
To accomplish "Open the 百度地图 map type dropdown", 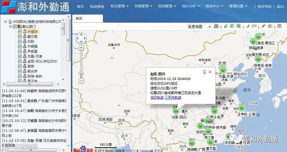I will (199, 27).
